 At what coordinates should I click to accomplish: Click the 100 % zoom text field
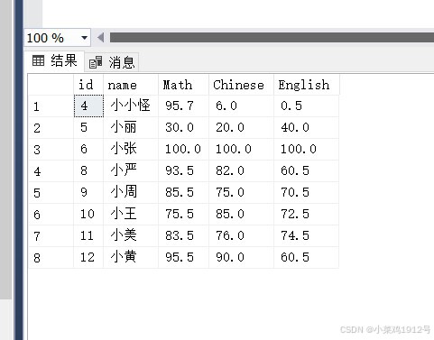(x=51, y=38)
